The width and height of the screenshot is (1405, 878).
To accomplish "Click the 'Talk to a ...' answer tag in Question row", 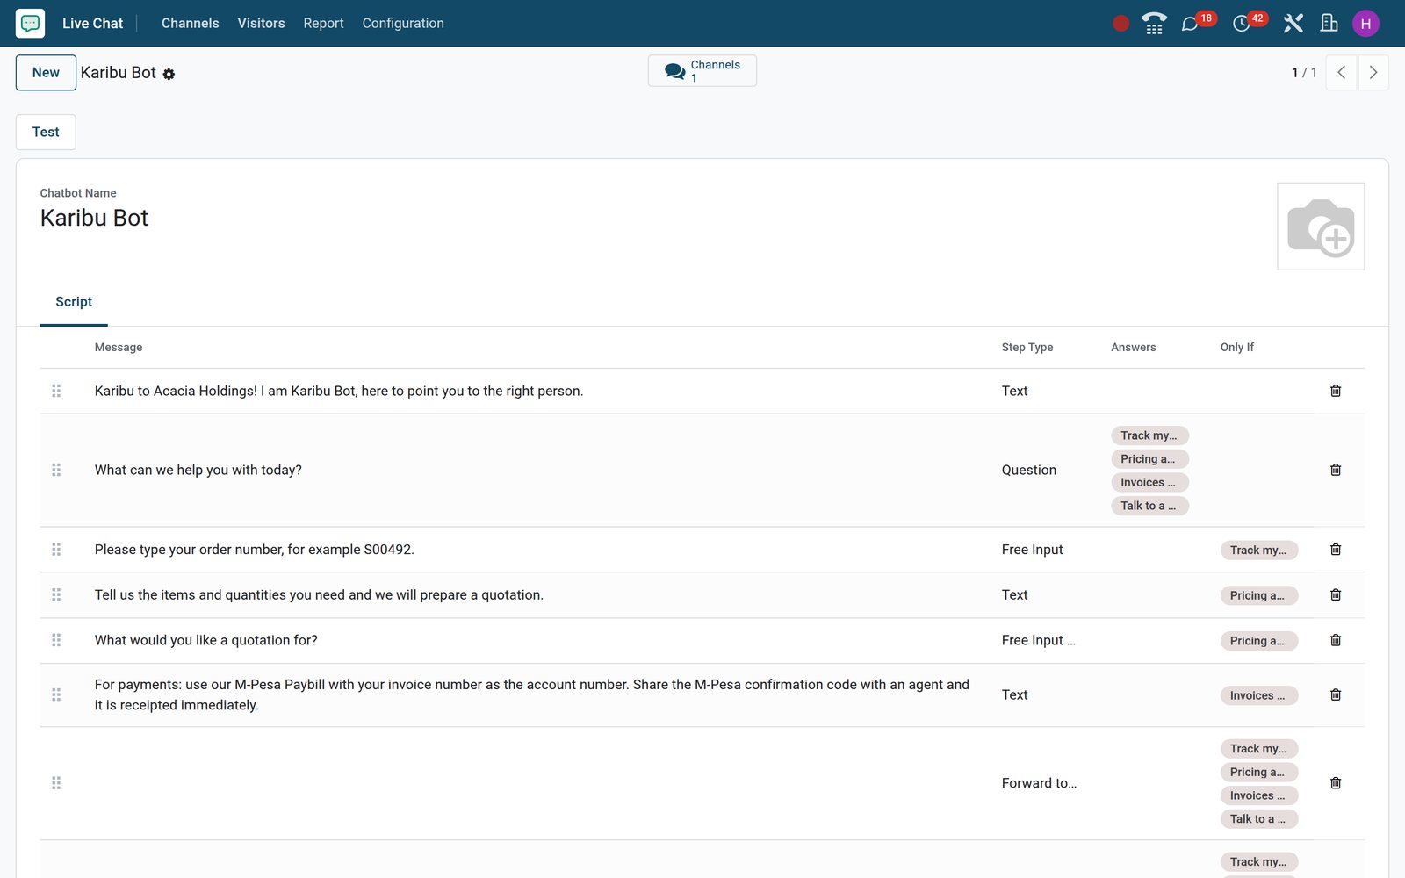I will (x=1149, y=506).
